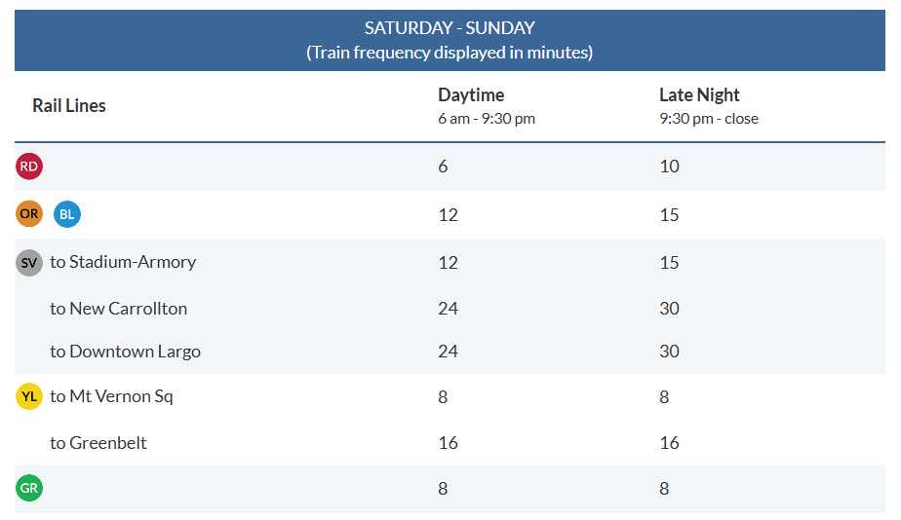The width and height of the screenshot is (901, 520).
Task: Click the Green Line GR icon
Action: click(x=29, y=489)
